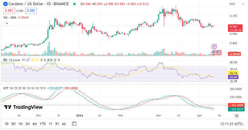Click the green -122.0217 KST axis label
The image size is (248, 130).
click(x=236, y=109)
